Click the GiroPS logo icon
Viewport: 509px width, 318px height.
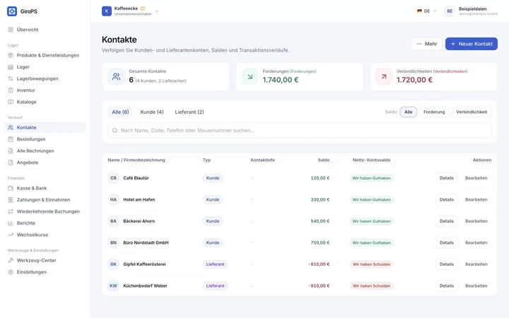coord(12,11)
